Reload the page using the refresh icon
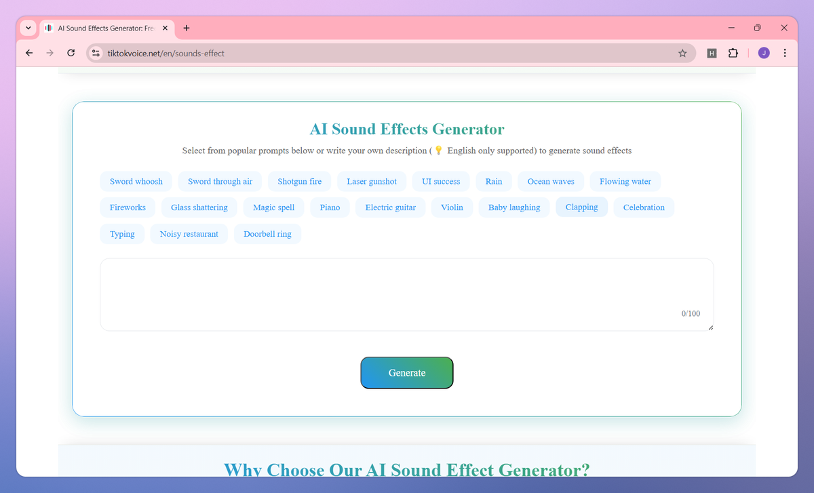This screenshot has width=814, height=493. 71,52
